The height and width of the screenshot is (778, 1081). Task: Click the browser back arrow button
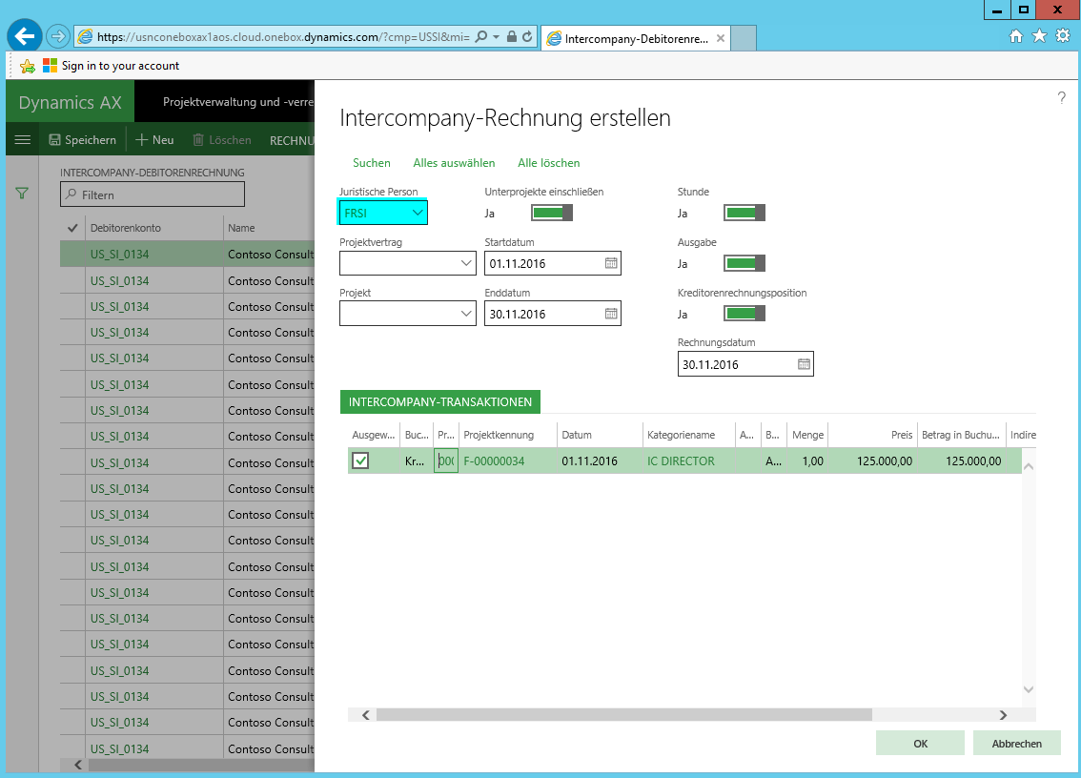[x=24, y=36]
